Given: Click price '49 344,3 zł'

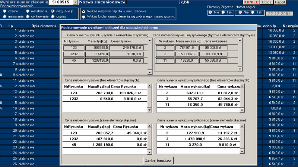Looking at the screenshot, I should coord(137,133).
